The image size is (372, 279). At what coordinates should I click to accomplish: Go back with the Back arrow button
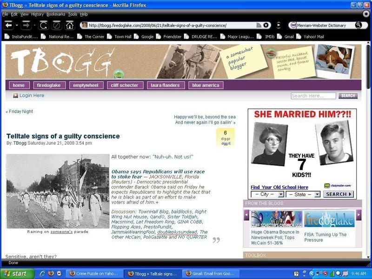pos(9,25)
